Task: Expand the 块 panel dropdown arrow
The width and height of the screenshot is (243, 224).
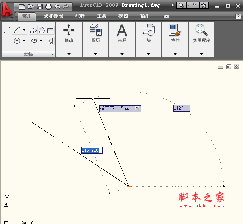Action: tap(149, 54)
